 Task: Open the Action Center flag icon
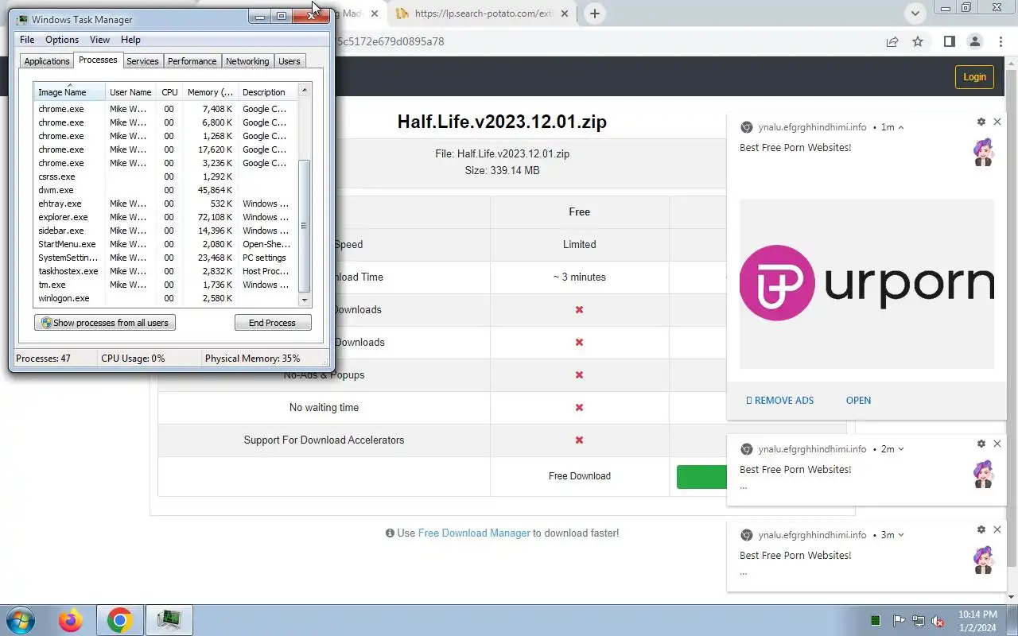point(899,621)
